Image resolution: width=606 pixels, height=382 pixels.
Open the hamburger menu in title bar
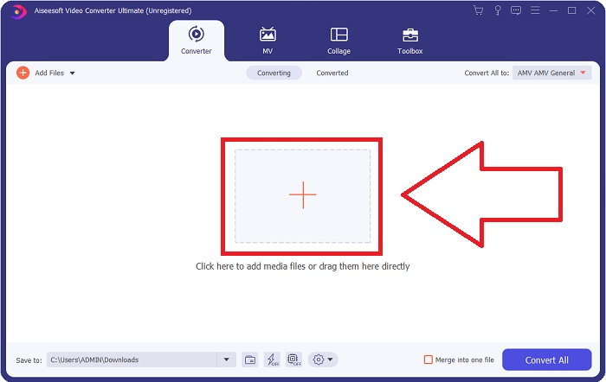point(534,10)
